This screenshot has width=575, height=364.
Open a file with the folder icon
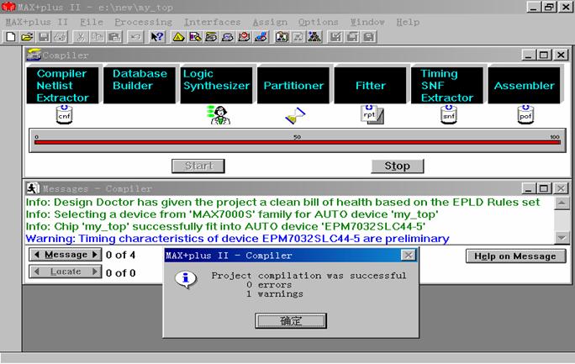coord(27,37)
